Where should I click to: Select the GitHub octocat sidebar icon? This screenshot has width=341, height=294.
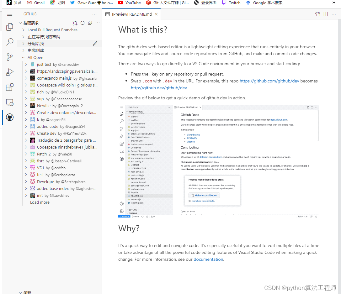click(10, 117)
